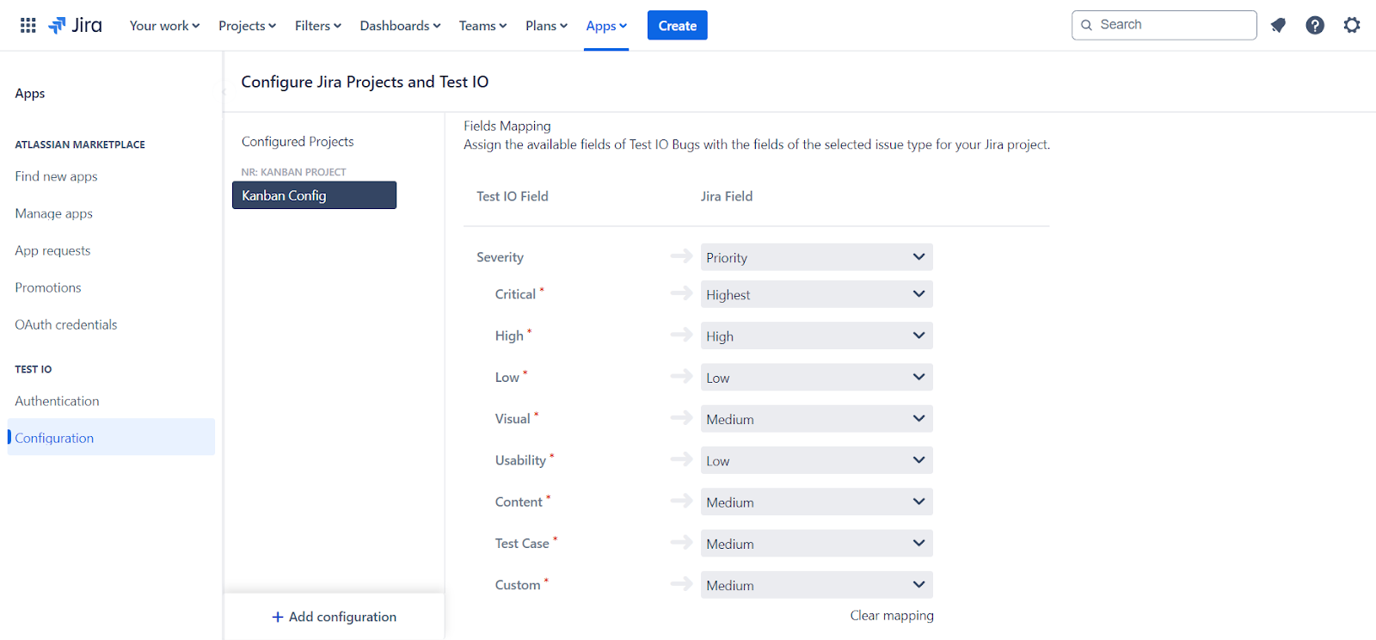1376x640 pixels.
Task: Open the Dashboards menu
Action: (x=401, y=26)
